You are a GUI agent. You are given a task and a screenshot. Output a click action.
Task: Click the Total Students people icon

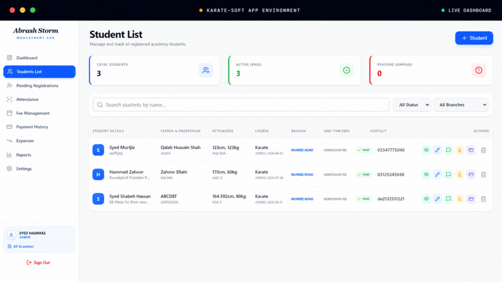[206, 70]
